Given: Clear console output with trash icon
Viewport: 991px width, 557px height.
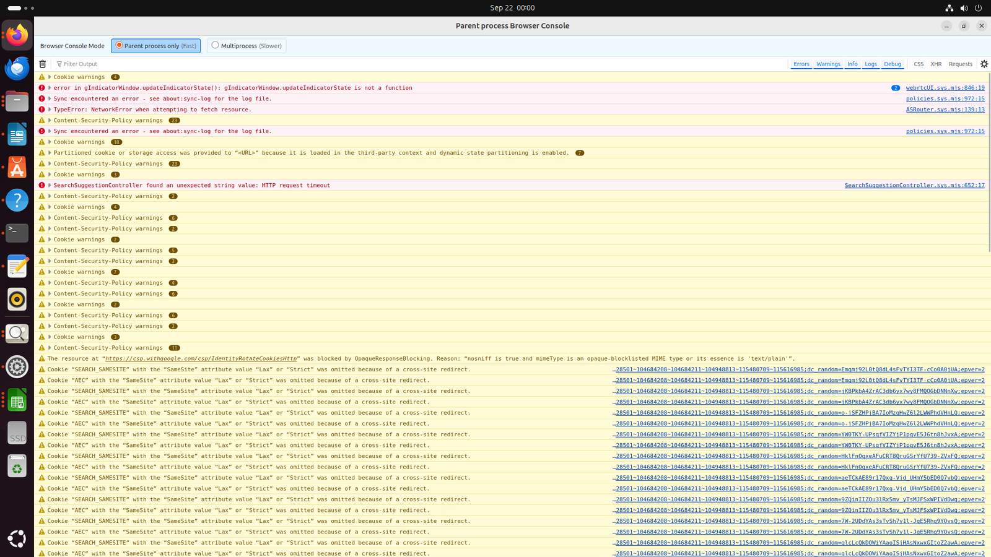Looking at the screenshot, I should click(43, 64).
